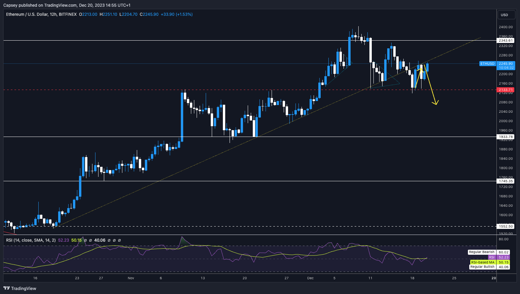520x294 pixels.
Task: Click date 11 on the time axis
Action: pos(370,278)
